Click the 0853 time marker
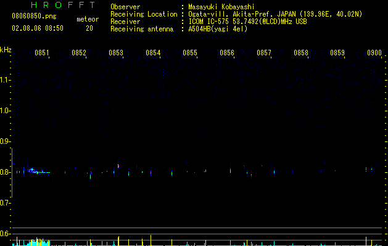The width and height of the screenshot is (388, 246). pyautogui.click(x=116, y=52)
